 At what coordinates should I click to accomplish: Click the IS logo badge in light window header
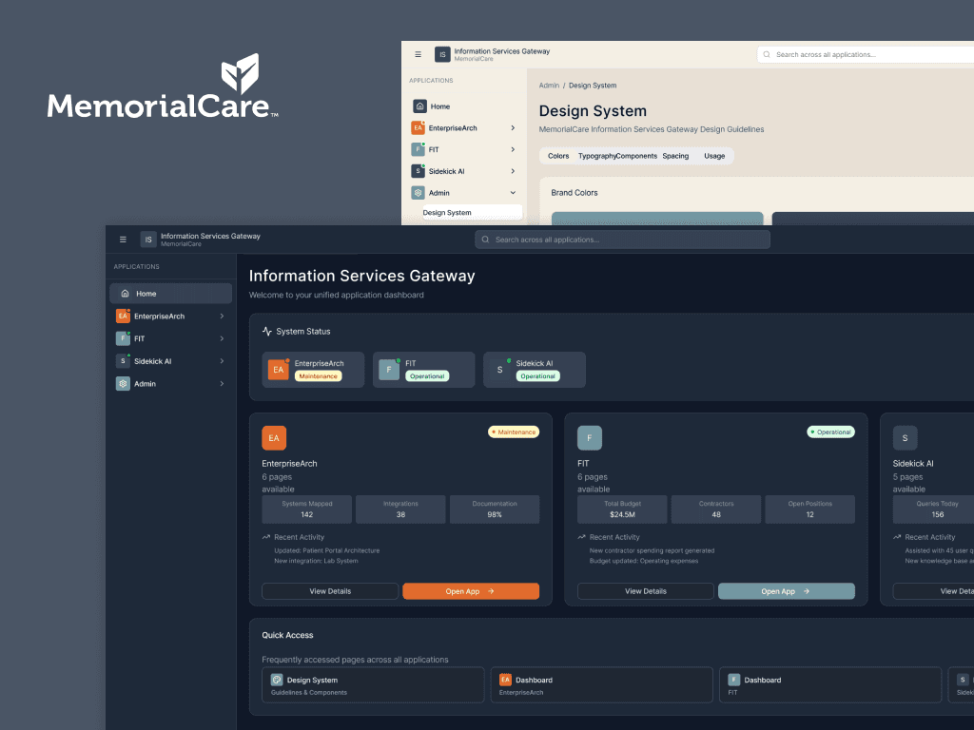[x=442, y=54]
